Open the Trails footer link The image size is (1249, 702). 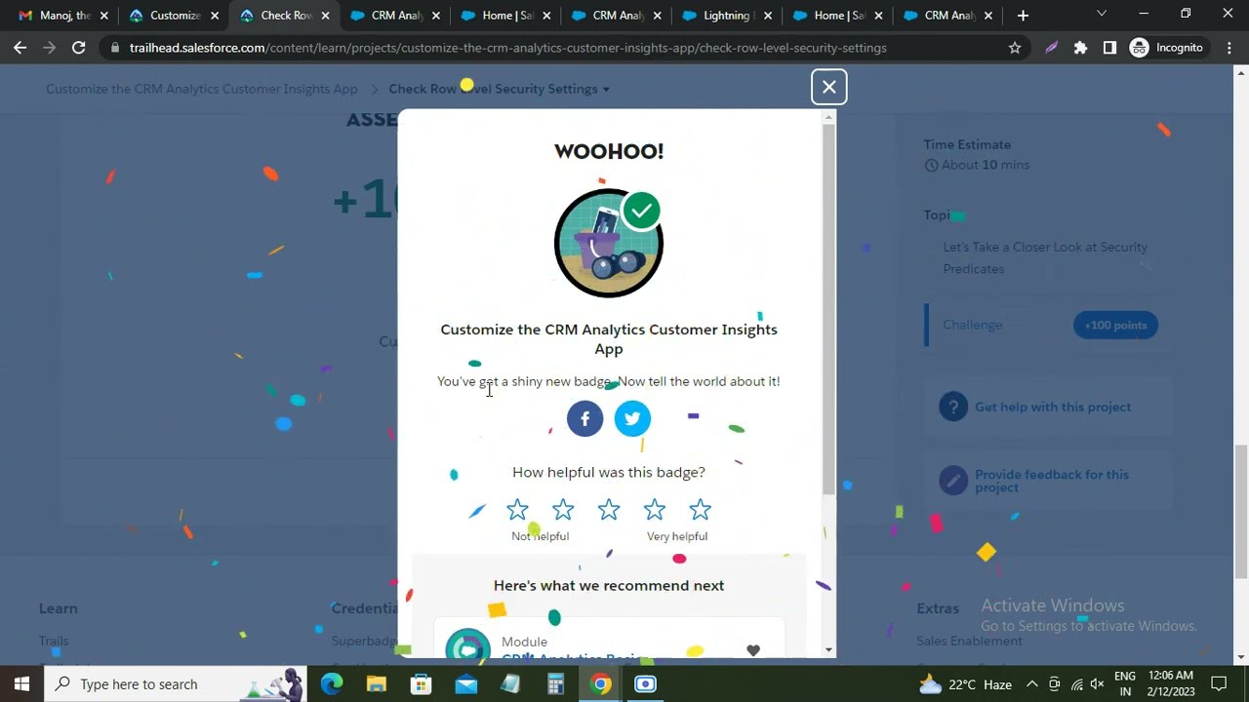(x=54, y=641)
